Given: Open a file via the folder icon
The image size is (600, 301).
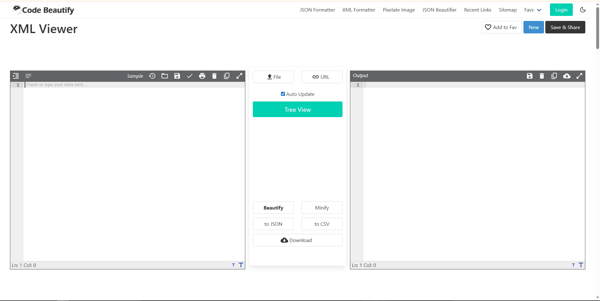Looking at the screenshot, I should click(x=165, y=76).
